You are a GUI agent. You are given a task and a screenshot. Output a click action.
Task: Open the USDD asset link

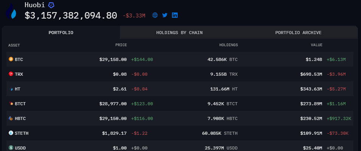pos(20,148)
